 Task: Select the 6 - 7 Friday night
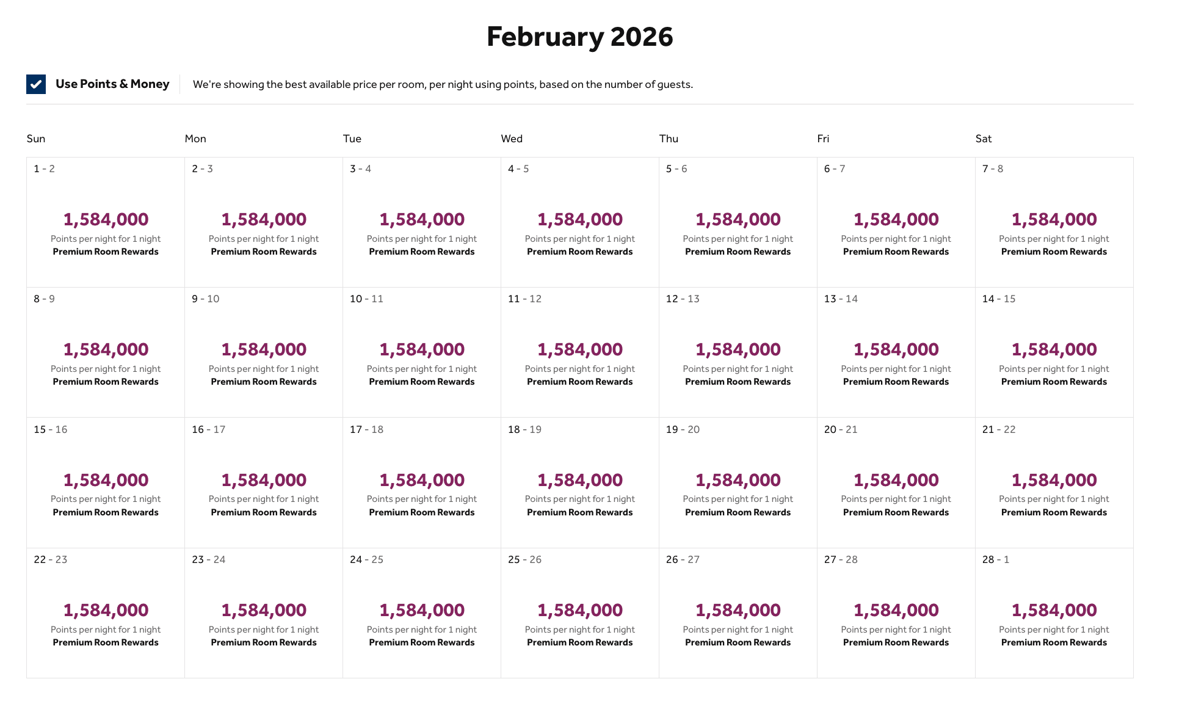tap(896, 222)
